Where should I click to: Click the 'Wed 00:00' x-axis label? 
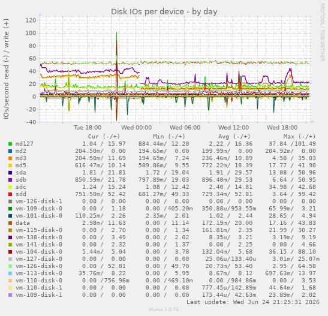[136, 128]
